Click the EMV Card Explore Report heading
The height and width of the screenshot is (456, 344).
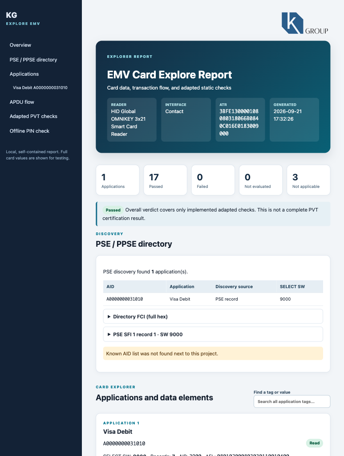[x=170, y=75]
